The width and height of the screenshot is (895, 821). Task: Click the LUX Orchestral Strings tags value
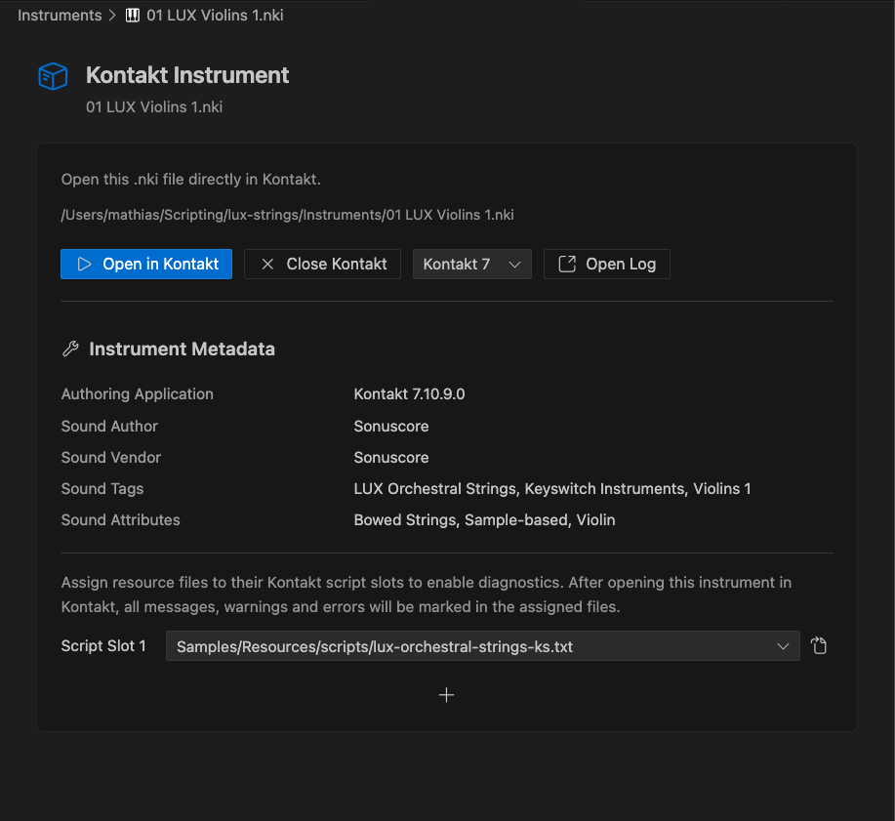coord(552,489)
